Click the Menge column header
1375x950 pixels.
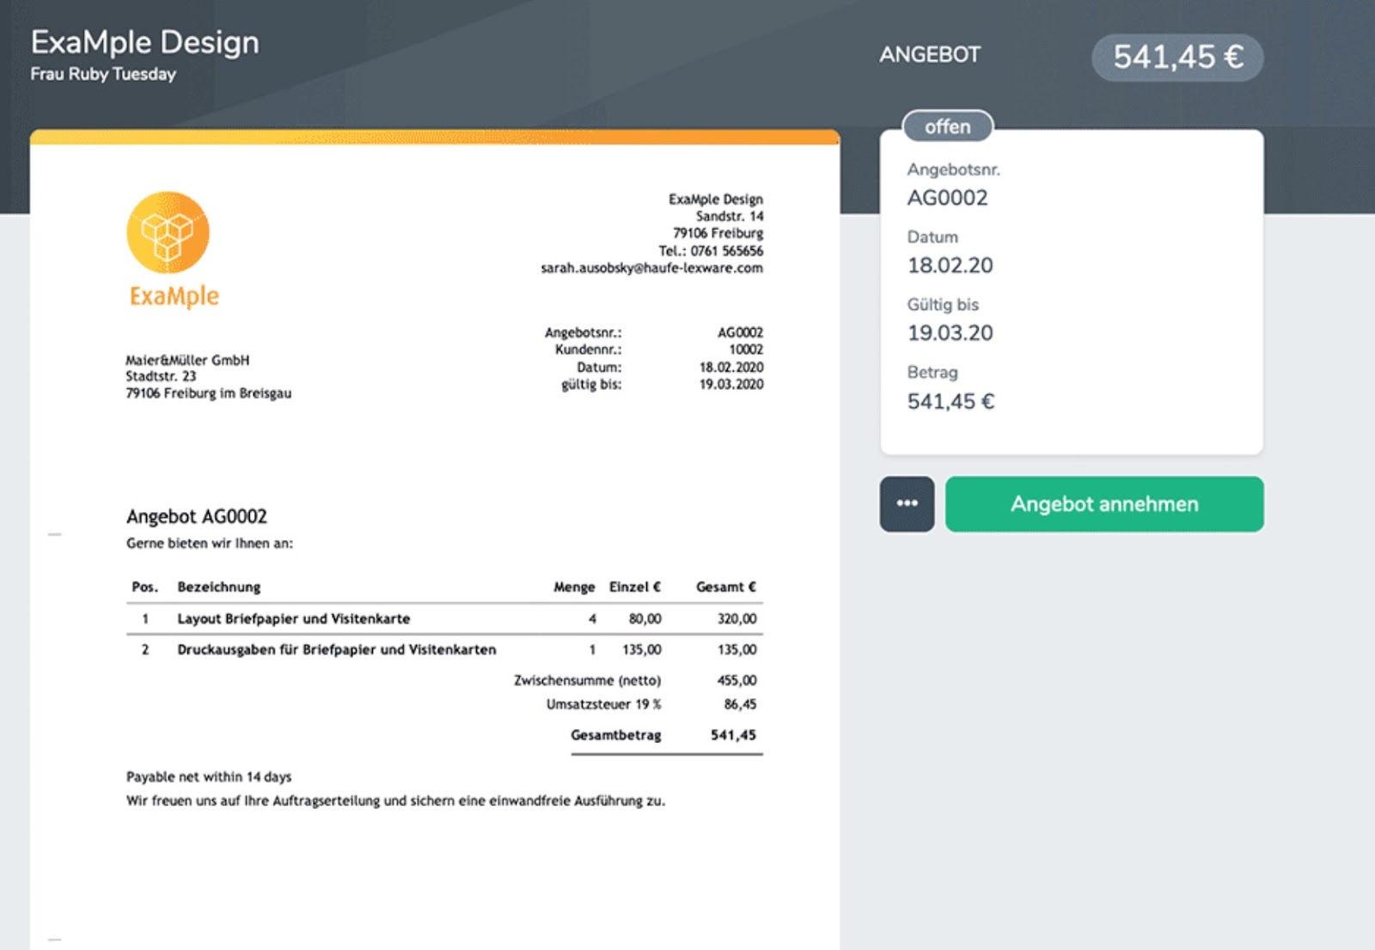574,587
